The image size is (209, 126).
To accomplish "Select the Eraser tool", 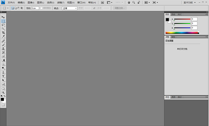I will click(3, 56).
